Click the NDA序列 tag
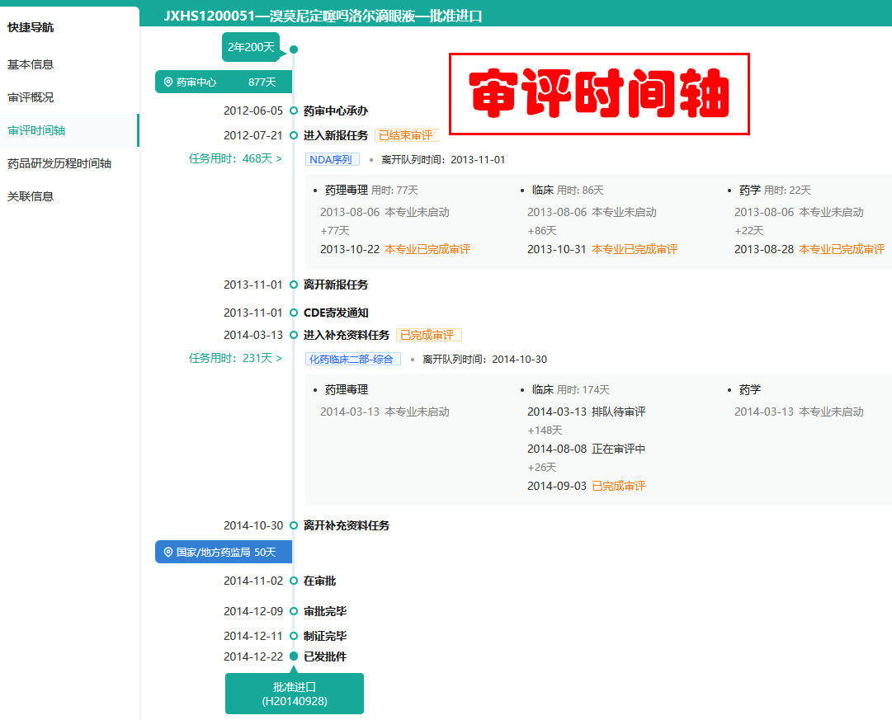 [x=332, y=160]
